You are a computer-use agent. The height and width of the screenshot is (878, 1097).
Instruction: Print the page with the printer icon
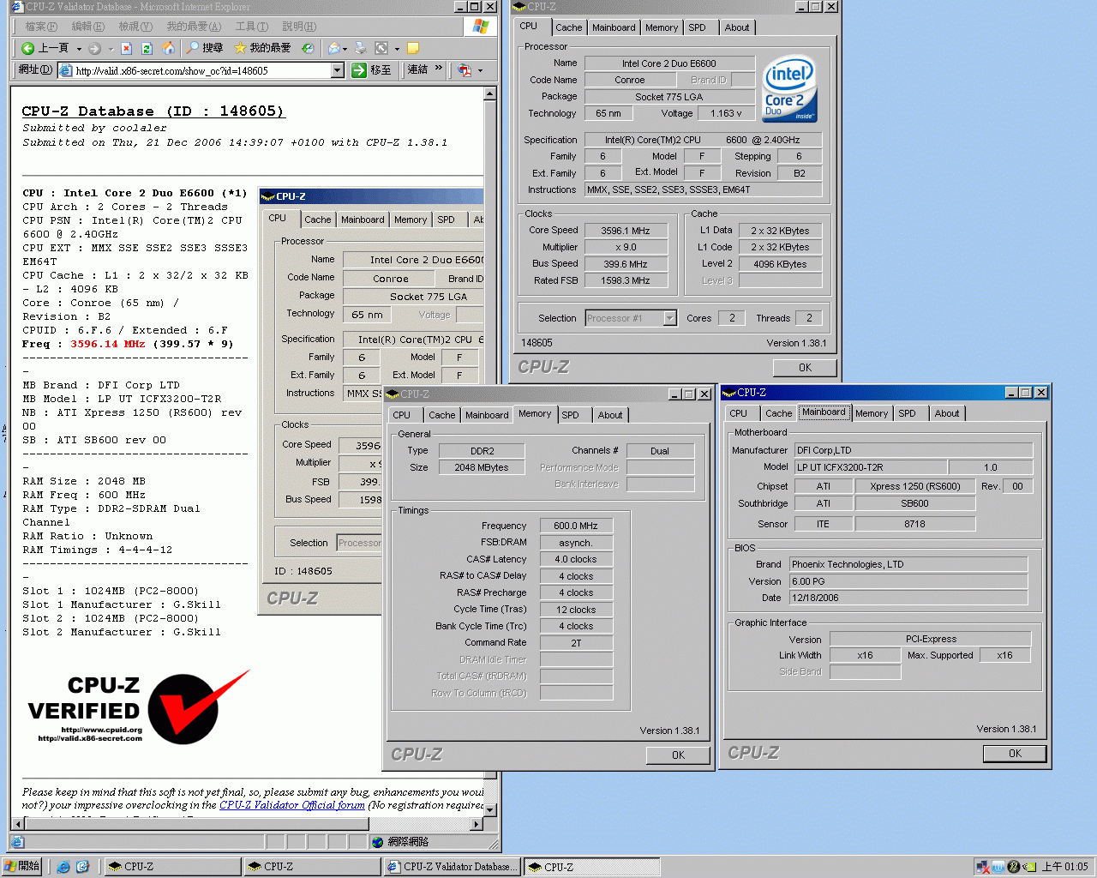pyautogui.click(x=361, y=48)
